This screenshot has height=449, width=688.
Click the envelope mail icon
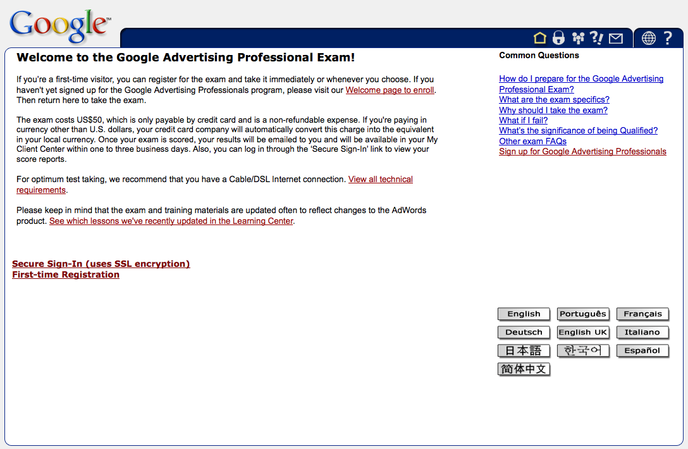point(616,39)
